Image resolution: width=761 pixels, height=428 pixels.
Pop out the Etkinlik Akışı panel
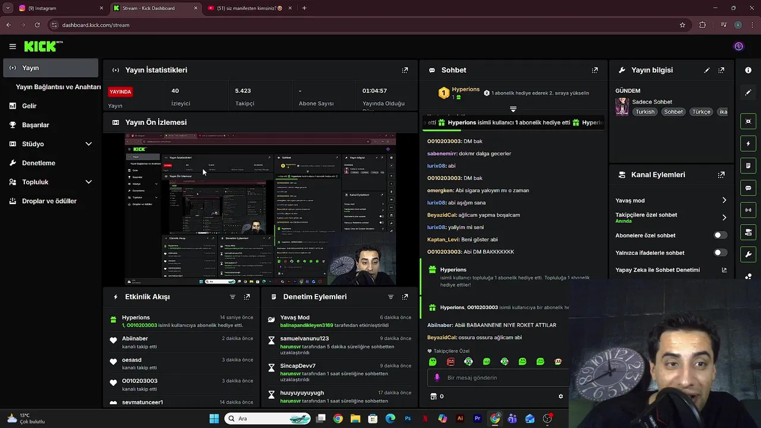click(x=247, y=297)
